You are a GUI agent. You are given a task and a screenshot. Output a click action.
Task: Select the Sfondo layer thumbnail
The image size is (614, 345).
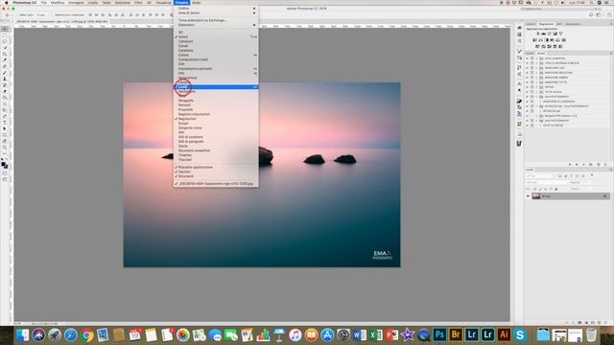pos(536,195)
